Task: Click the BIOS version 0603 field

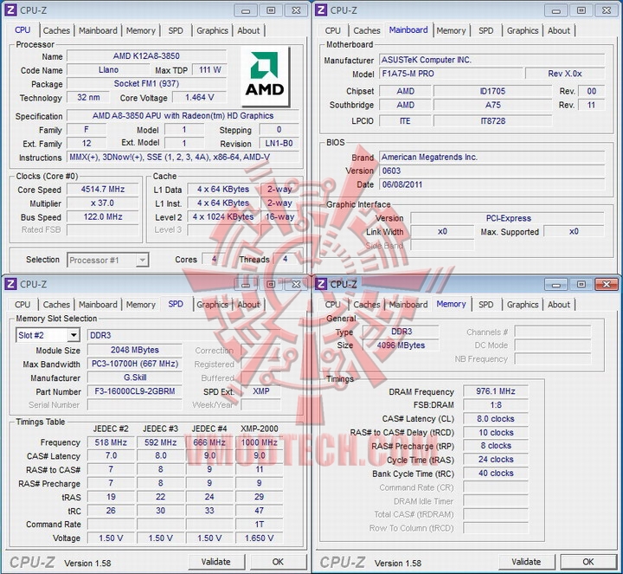Action: pos(491,171)
